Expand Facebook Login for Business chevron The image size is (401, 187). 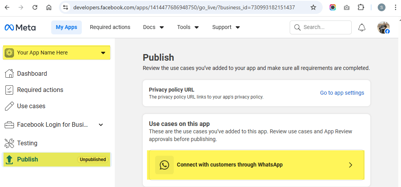click(x=101, y=125)
